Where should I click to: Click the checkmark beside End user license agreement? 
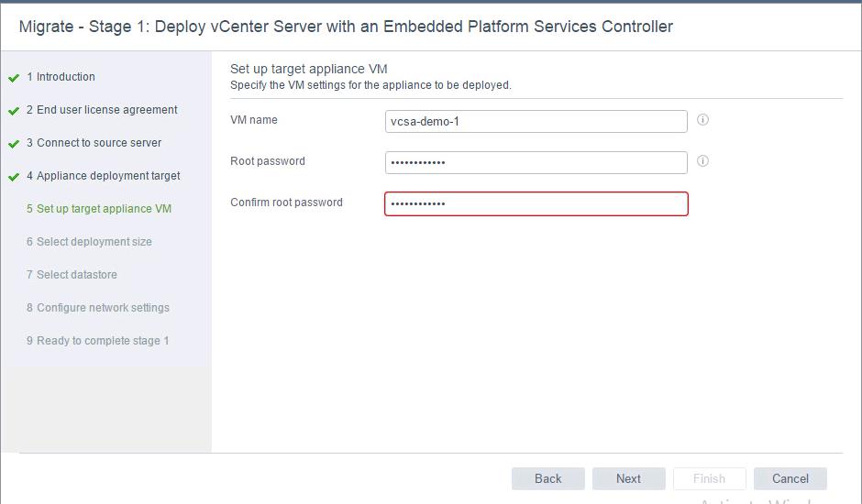click(x=14, y=111)
